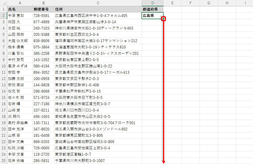Click the 氏名 header cell

pos(20,9)
